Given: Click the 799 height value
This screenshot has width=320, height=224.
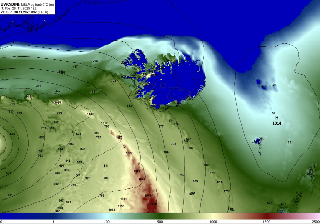Looking at the screenshot, I should (59, 113).
